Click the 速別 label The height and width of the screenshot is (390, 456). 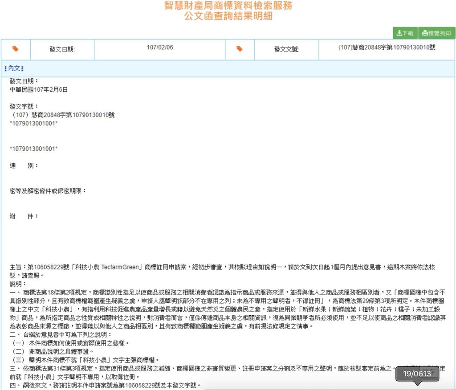[x=24, y=165]
